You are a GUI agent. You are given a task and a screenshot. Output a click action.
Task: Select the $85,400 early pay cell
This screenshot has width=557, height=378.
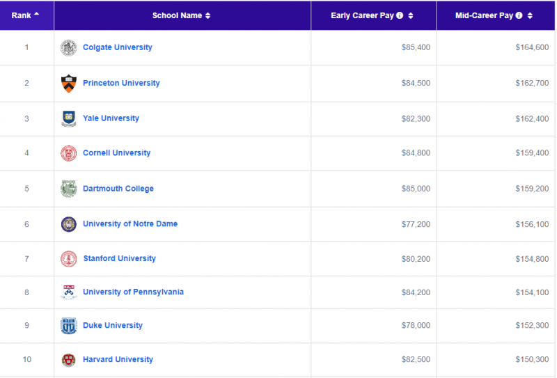pos(374,47)
